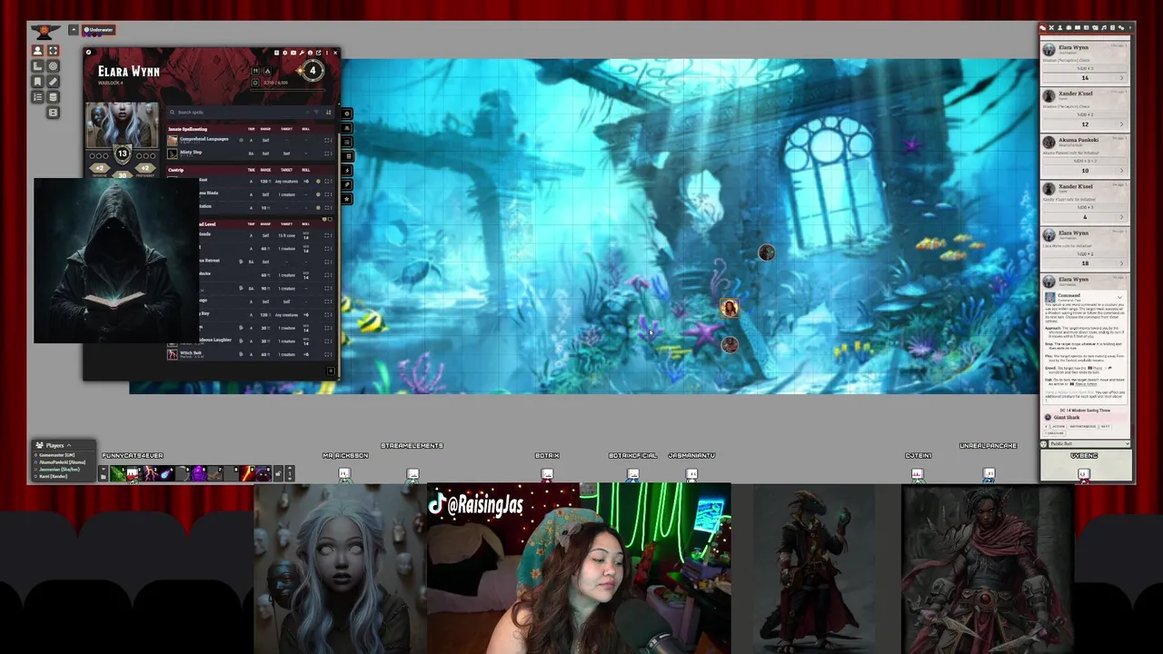Click the Search spells input field
Image resolution: width=1163 pixels, height=654 pixels.
click(238, 112)
